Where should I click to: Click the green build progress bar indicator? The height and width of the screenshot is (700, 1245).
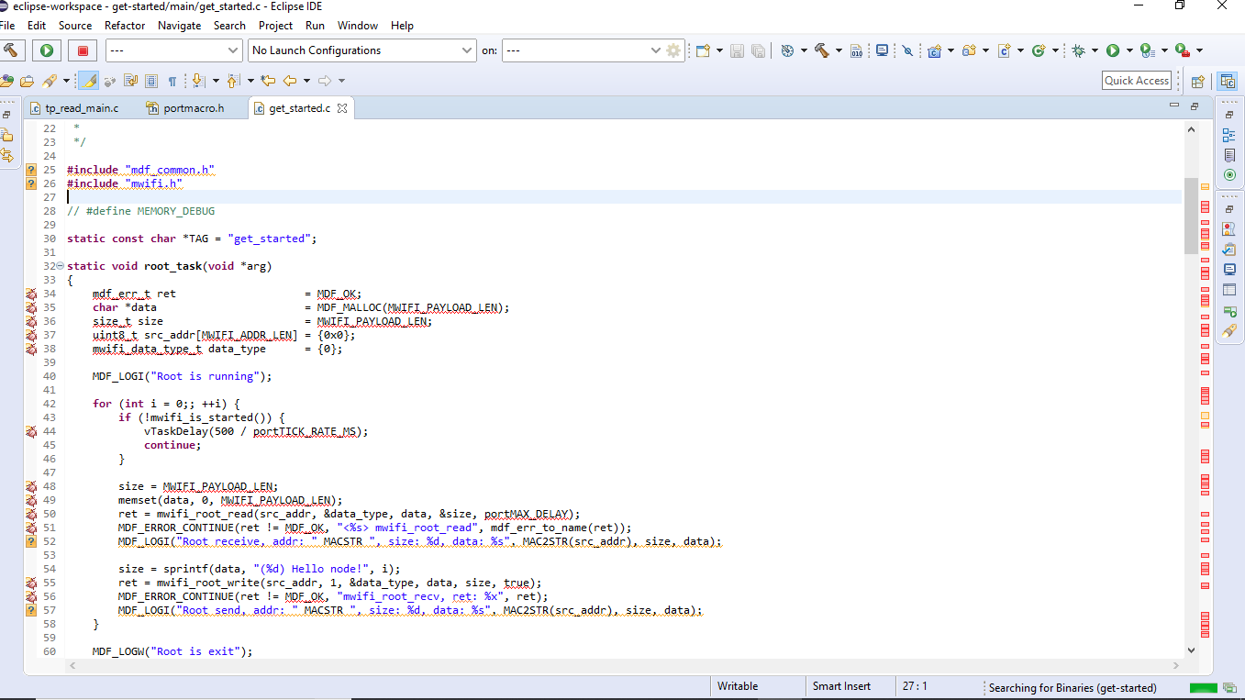[1203, 687]
